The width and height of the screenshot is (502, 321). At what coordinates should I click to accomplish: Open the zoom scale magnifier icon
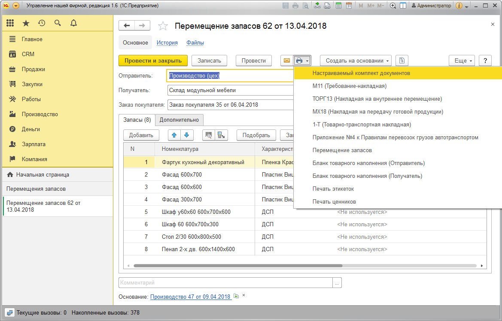point(393,6)
